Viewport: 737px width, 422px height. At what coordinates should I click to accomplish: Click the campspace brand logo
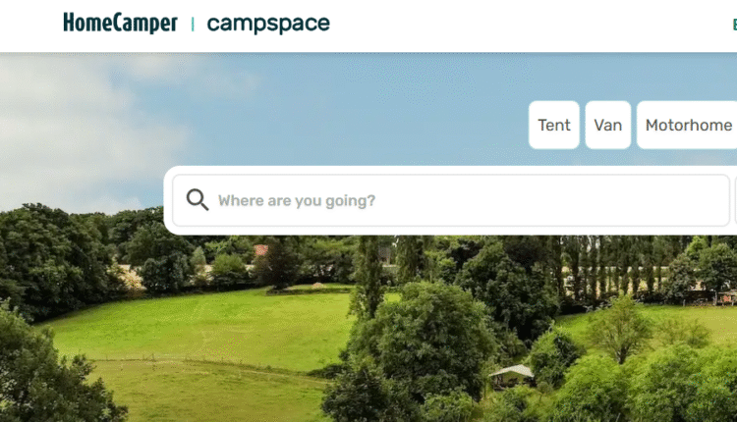click(268, 24)
